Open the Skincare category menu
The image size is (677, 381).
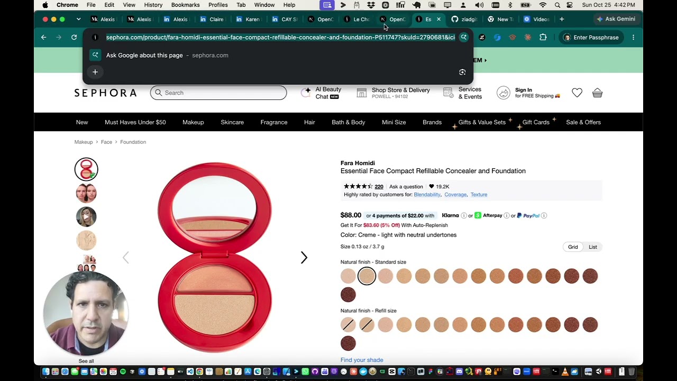[232, 122]
